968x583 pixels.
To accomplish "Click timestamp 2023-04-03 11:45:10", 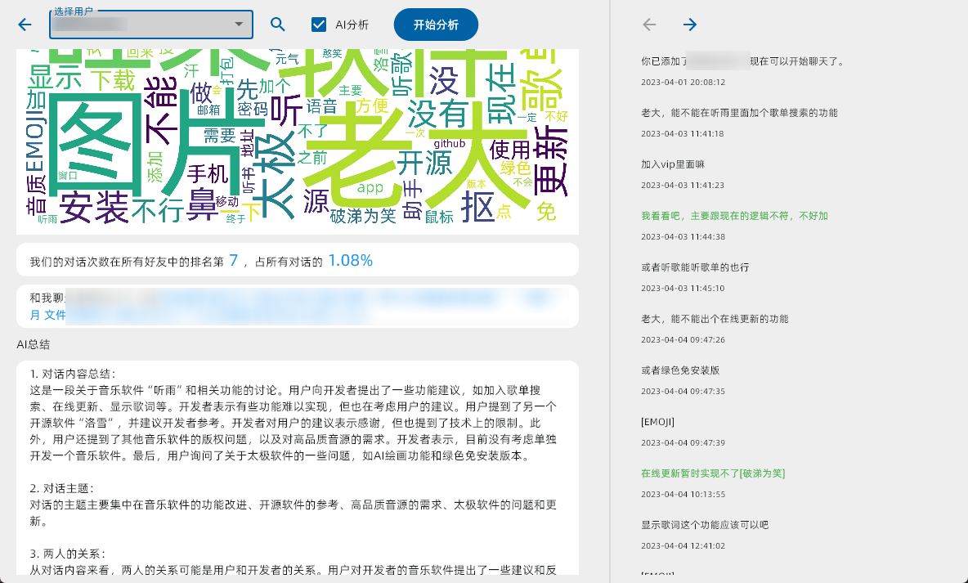I will pyautogui.click(x=683, y=289).
